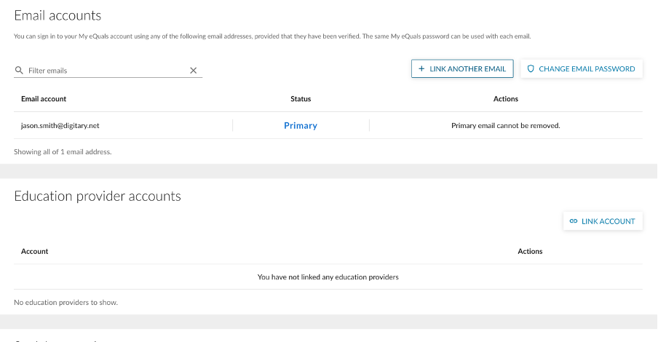Click the magnifier icon beside Filter emails

[x=19, y=71]
